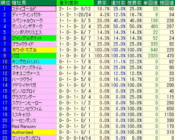Click the 着別度数 column header
This screenshot has width=175, height=140.
point(75,3)
